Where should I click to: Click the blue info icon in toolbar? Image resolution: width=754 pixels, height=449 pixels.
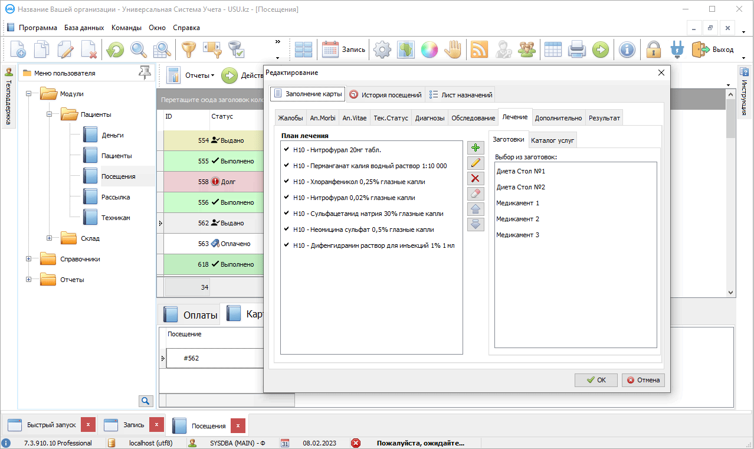(x=627, y=50)
